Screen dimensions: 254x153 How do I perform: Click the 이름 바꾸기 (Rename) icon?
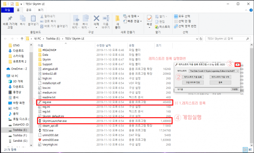(x=106, y=18)
